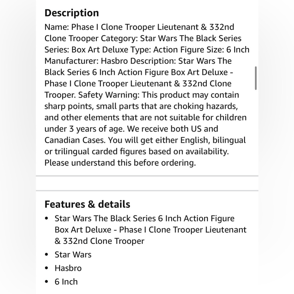
Task: Click the vertical scrollbar thumb
Action: (255, 78)
